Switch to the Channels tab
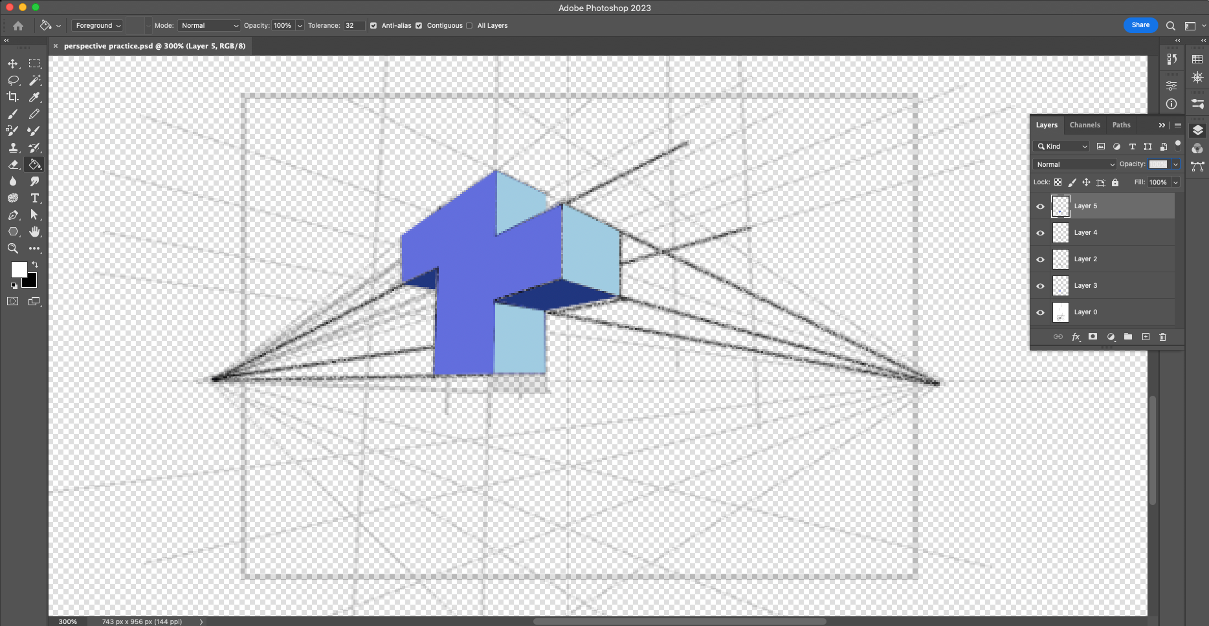 pos(1084,125)
